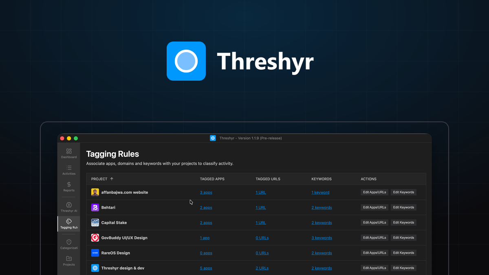The height and width of the screenshot is (275, 489).
Task: Click the affanbajwa.com website project avatar
Action: (95, 192)
